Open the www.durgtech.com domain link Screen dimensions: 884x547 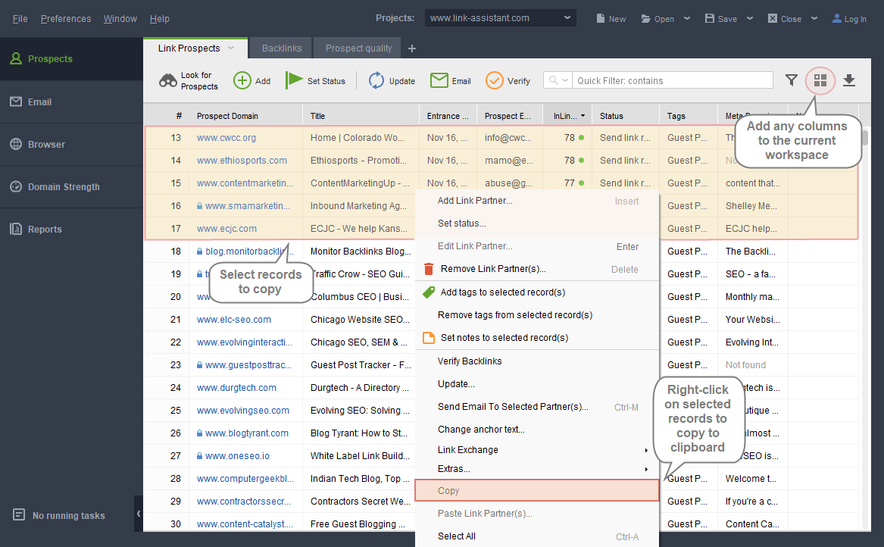(x=236, y=388)
